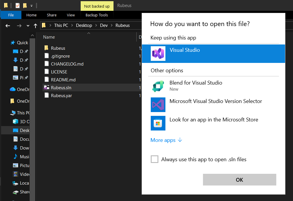This screenshot has height=201, width=293.
Task: Open recent locations with the navigation dropdown arrow
Action: [28, 26]
